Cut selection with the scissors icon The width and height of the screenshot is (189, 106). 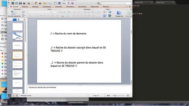29,3
